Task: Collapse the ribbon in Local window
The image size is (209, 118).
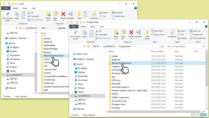Action: tap(132, 8)
